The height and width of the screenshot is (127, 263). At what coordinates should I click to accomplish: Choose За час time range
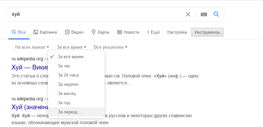(x=76, y=66)
